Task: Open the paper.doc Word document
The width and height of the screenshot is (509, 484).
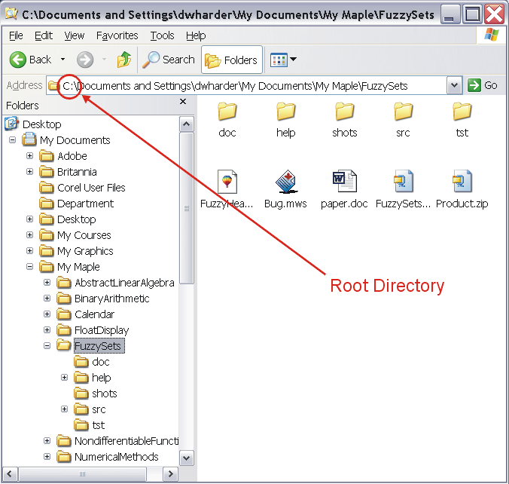Action: click(344, 183)
